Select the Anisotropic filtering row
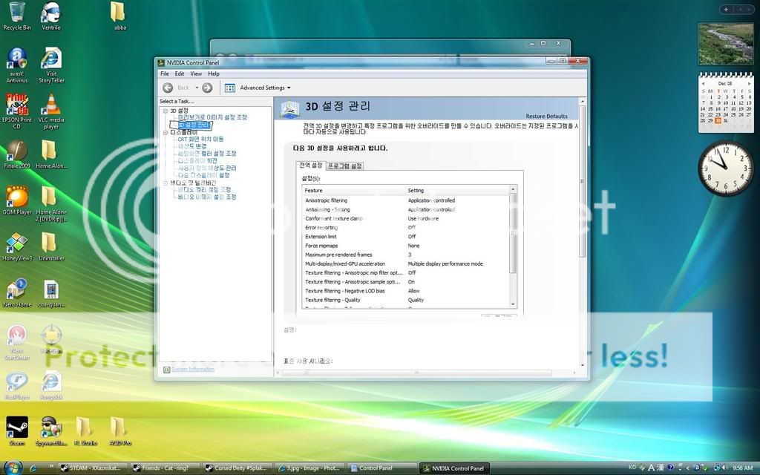Image resolution: width=760 pixels, height=475 pixels. [405, 200]
